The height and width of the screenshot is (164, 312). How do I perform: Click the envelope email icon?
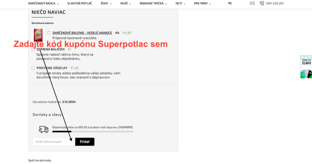[x=252, y=3]
